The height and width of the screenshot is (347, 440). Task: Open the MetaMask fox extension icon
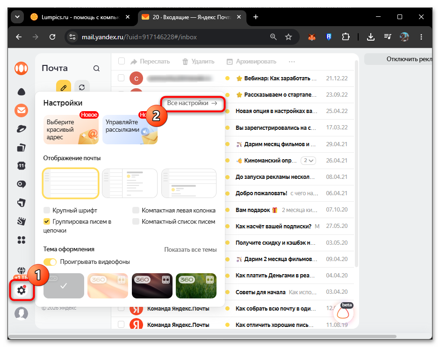(x=312, y=37)
